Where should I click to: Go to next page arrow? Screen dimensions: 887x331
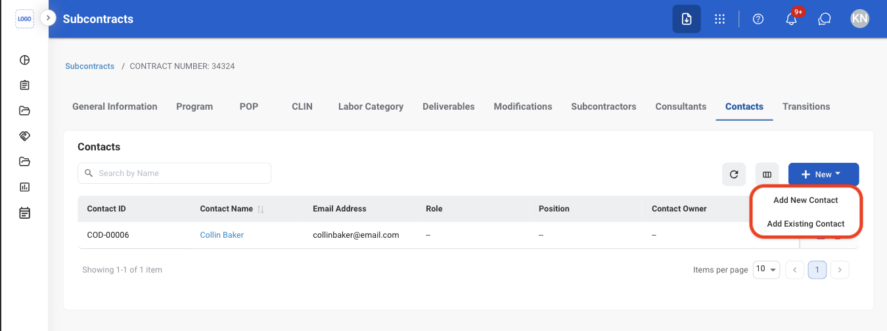coord(840,270)
